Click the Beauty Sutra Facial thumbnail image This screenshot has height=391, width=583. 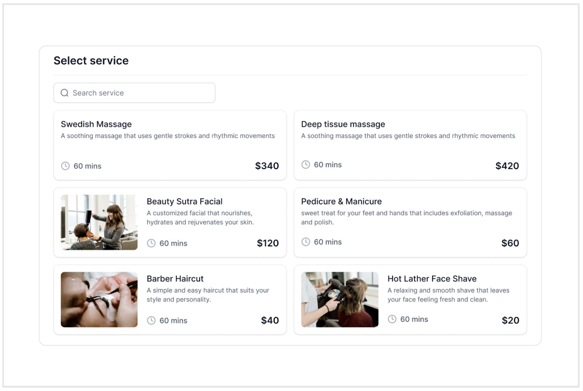tap(99, 222)
